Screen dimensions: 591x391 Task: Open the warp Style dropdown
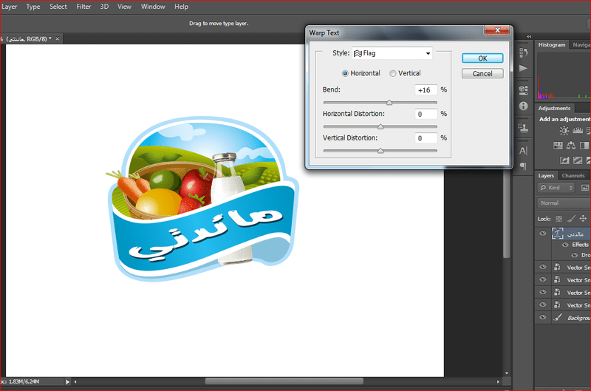point(392,53)
